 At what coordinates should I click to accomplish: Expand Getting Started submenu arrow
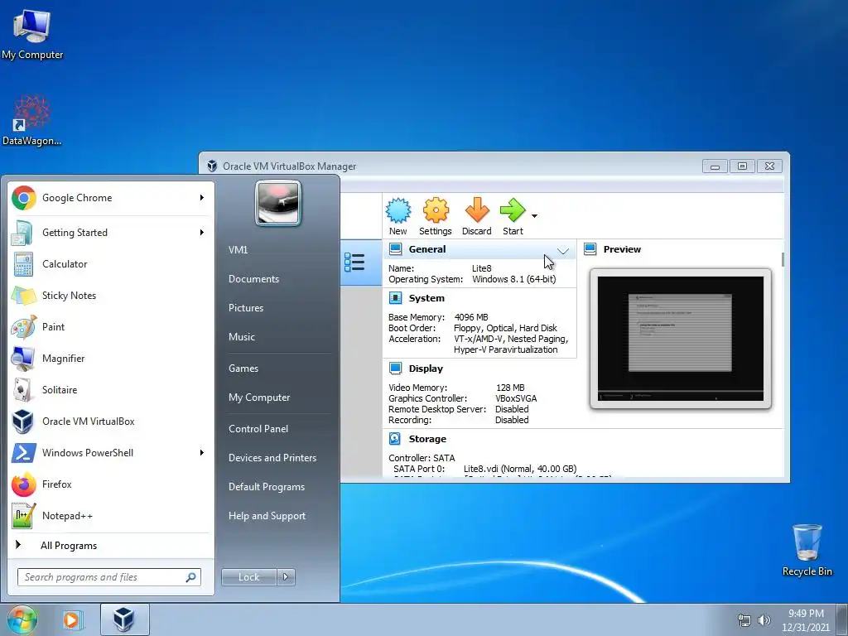pos(202,233)
